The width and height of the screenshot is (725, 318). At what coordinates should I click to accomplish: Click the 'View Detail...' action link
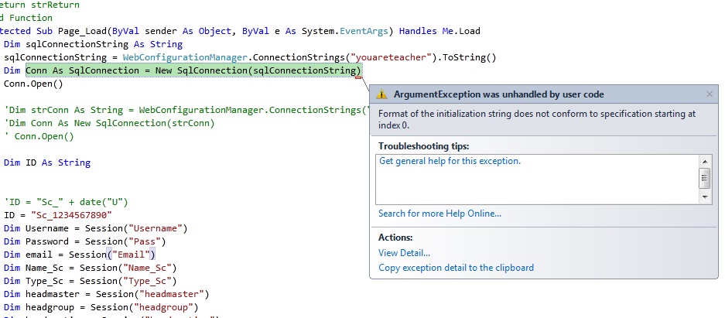click(404, 253)
